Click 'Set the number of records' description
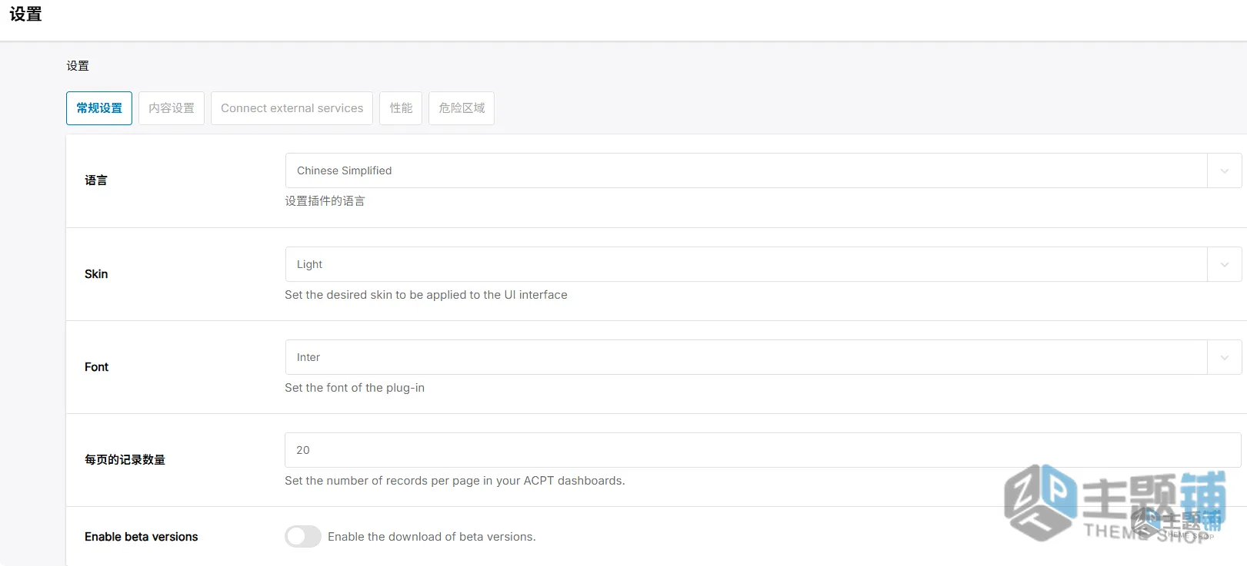The width and height of the screenshot is (1247, 566). tap(455, 481)
